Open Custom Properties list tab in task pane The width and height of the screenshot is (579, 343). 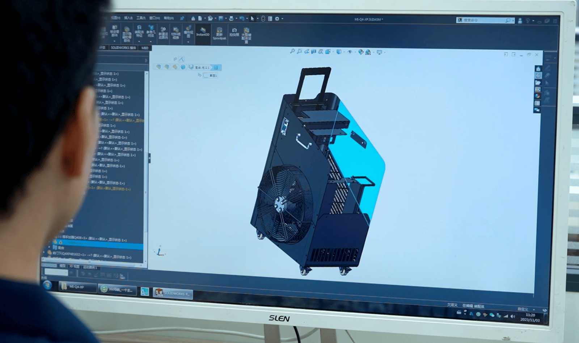coord(537,103)
